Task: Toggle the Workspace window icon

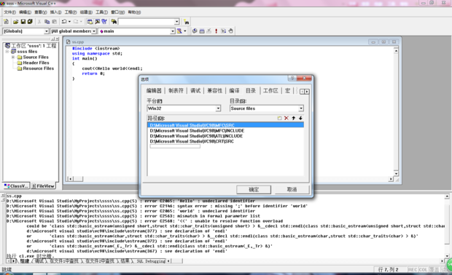Action: 90,22
